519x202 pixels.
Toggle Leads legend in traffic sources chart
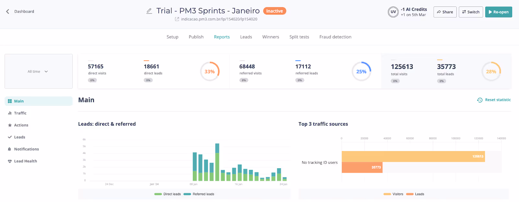(415, 194)
